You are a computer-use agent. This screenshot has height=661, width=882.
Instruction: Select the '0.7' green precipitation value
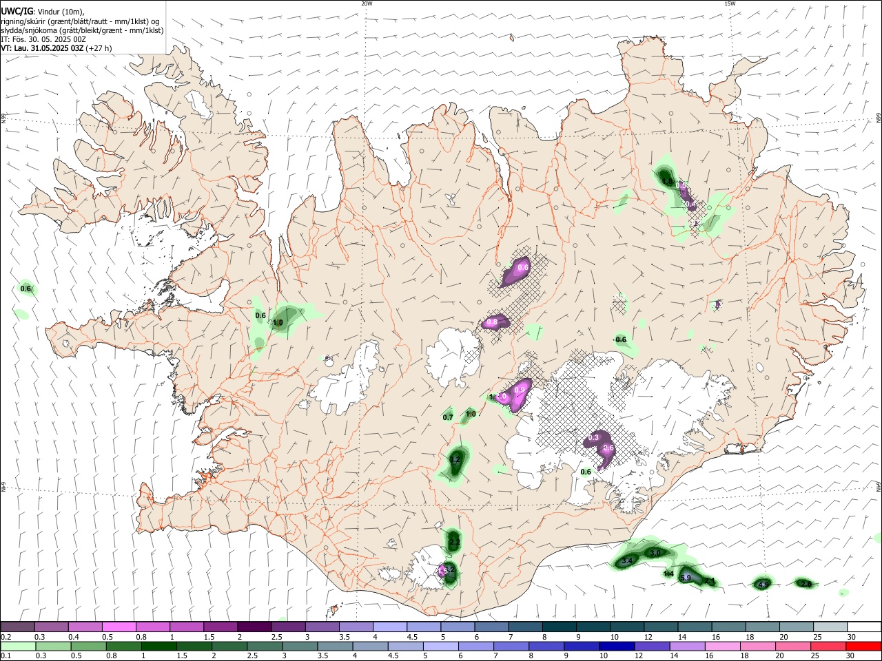[448, 417]
